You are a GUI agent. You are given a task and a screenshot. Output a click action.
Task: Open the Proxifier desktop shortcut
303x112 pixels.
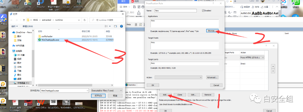click(41, 4)
